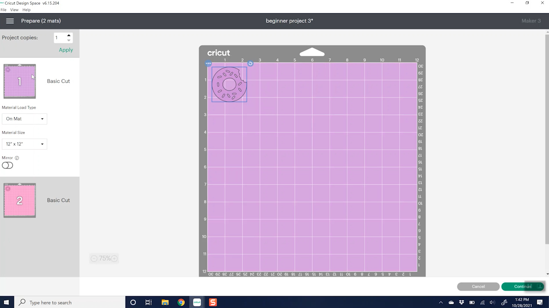Viewport: 549px width, 308px height.
Task: Click the Mirror info icon
Action: 17,158
